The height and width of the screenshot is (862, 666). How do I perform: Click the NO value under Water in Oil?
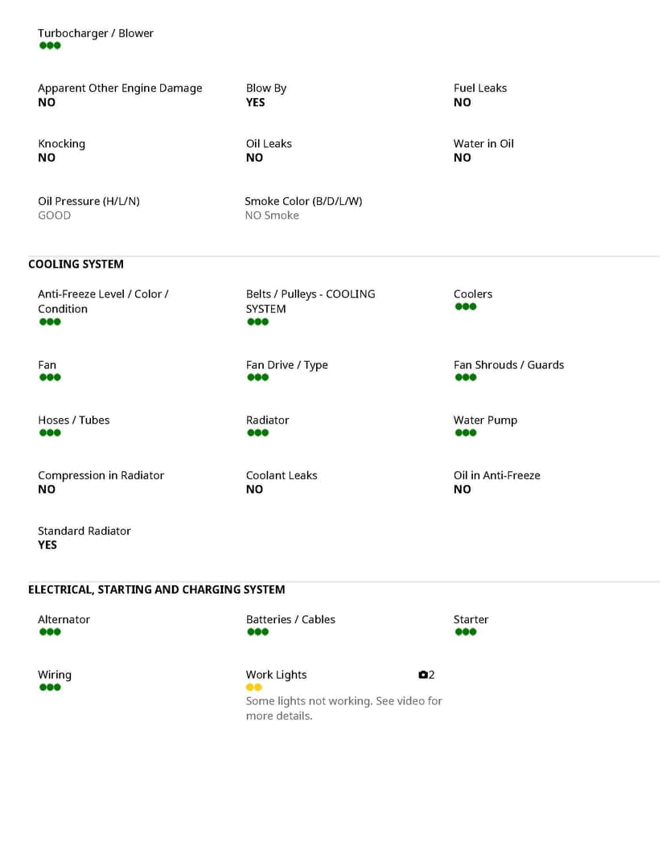462,158
